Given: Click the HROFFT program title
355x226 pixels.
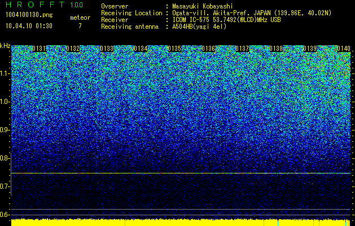Looking at the screenshot, I should [x=35, y=5].
